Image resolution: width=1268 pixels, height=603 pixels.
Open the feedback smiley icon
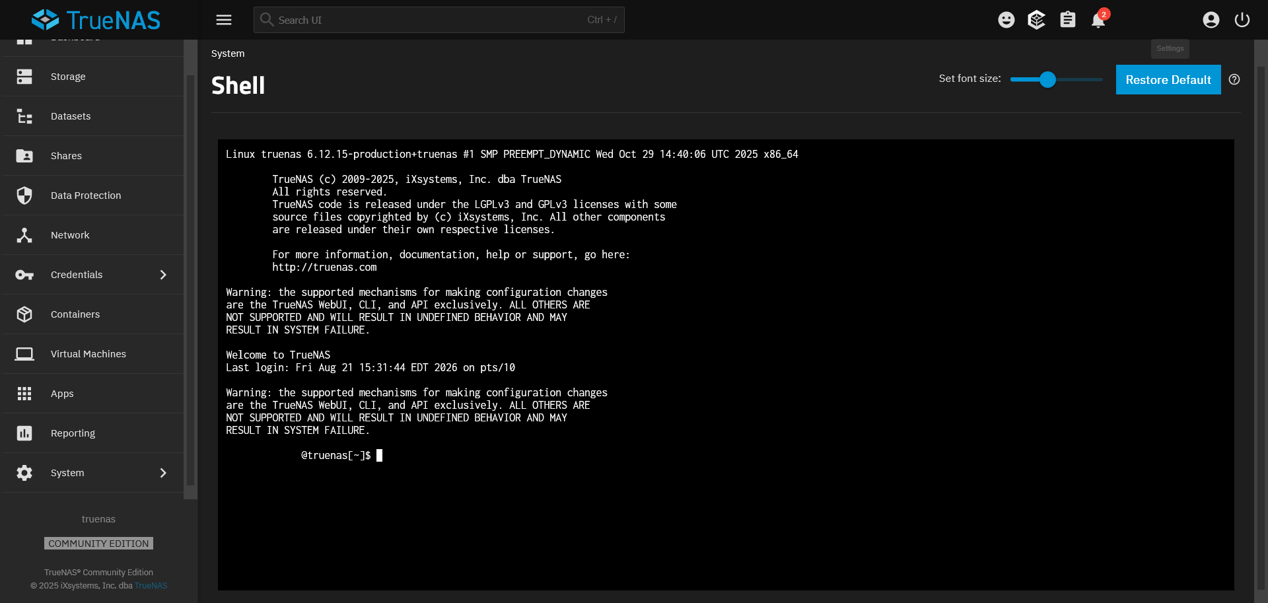(1006, 20)
